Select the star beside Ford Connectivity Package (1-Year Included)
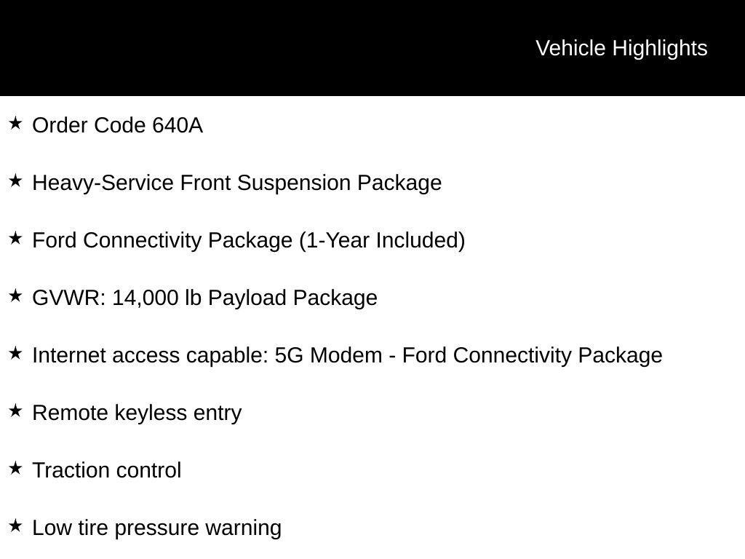745x559 pixels. click(x=15, y=239)
